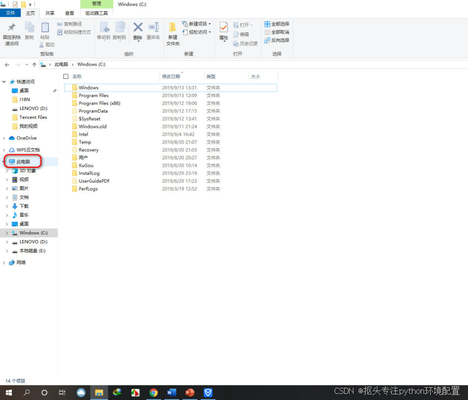This screenshot has width=468, height=400.
Task: Expand the LENOVO (D:) drive node
Action: click(7, 242)
